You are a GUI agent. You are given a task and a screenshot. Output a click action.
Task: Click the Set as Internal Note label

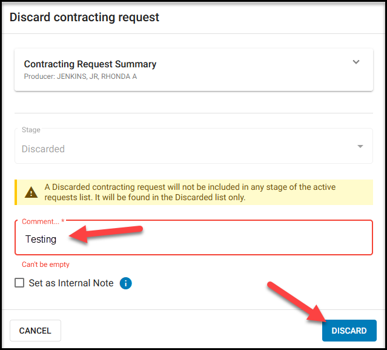(x=71, y=283)
